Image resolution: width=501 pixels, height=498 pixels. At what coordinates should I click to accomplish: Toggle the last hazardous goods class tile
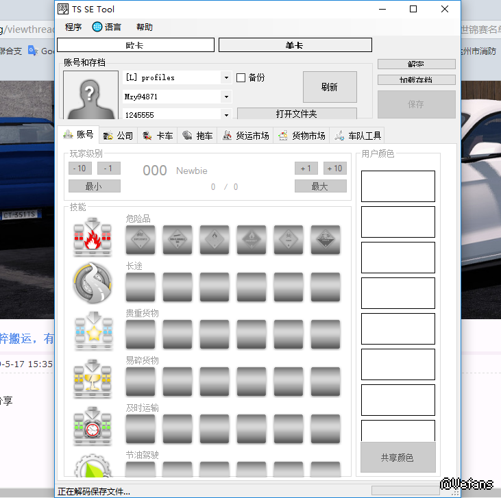326,240
